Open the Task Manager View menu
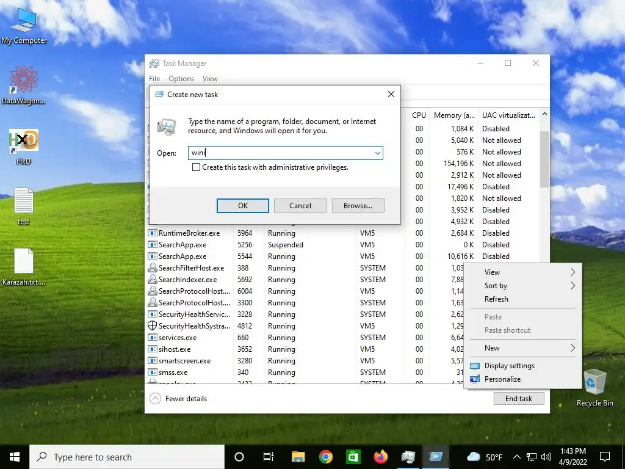The height and width of the screenshot is (469, 625). [210, 79]
